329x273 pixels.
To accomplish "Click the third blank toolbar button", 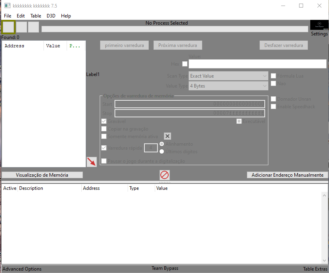I will (33, 27).
